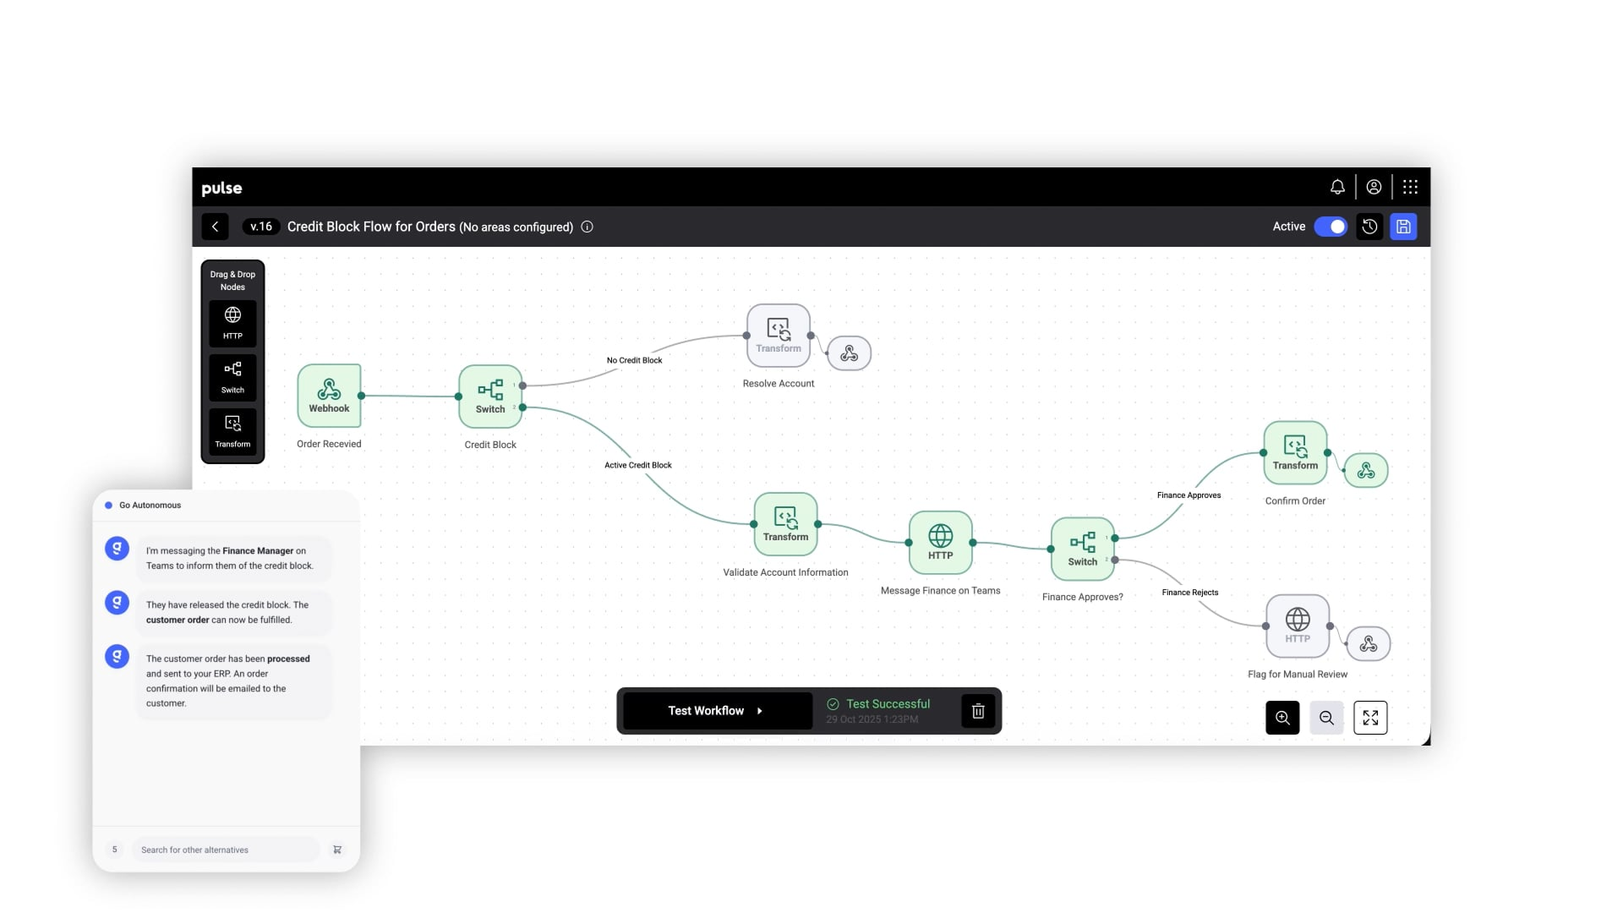The height and width of the screenshot is (913, 1623).
Task: Toggle the Active workflow switch off
Action: pyautogui.click(x=1331, y=227)
